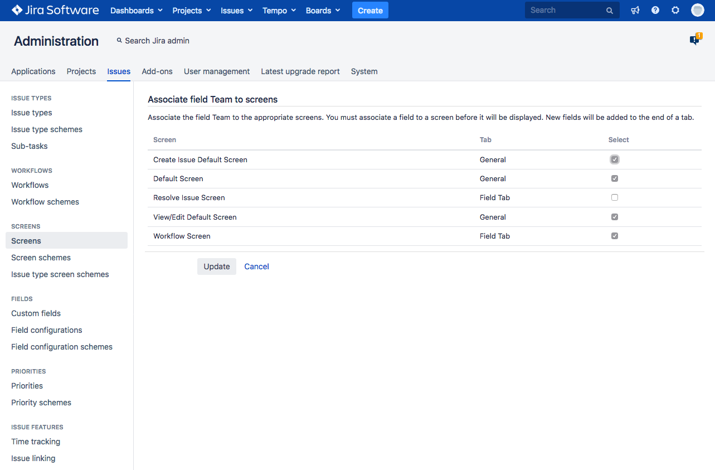Screen dimensions: 715x470
Task: Click the magnifier icon in search box
Action: click(x=610, y=11)
